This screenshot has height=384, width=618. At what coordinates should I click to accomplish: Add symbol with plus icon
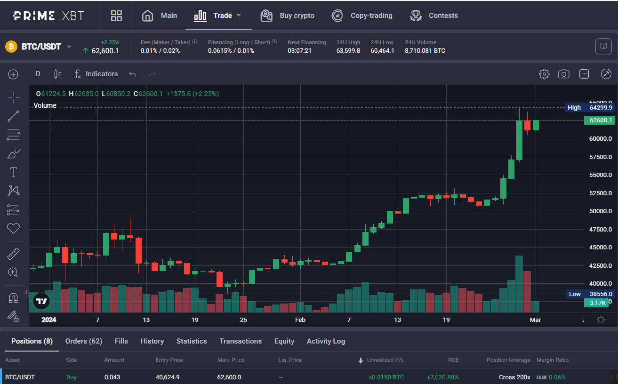(x=13, y=74)
